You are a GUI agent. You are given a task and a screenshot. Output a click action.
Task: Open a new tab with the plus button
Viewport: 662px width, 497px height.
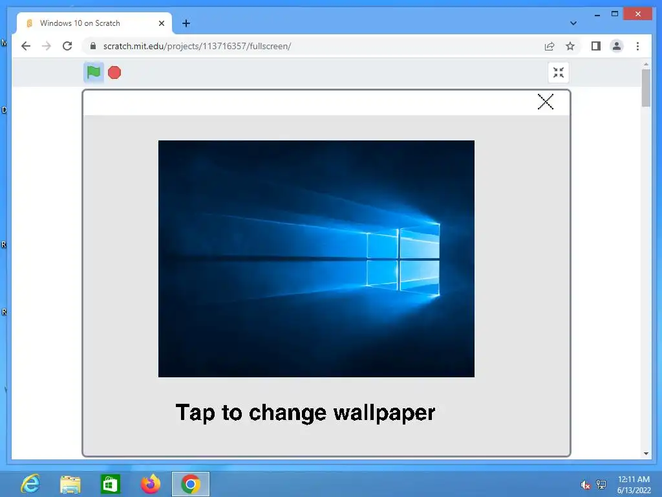point(186,23)
